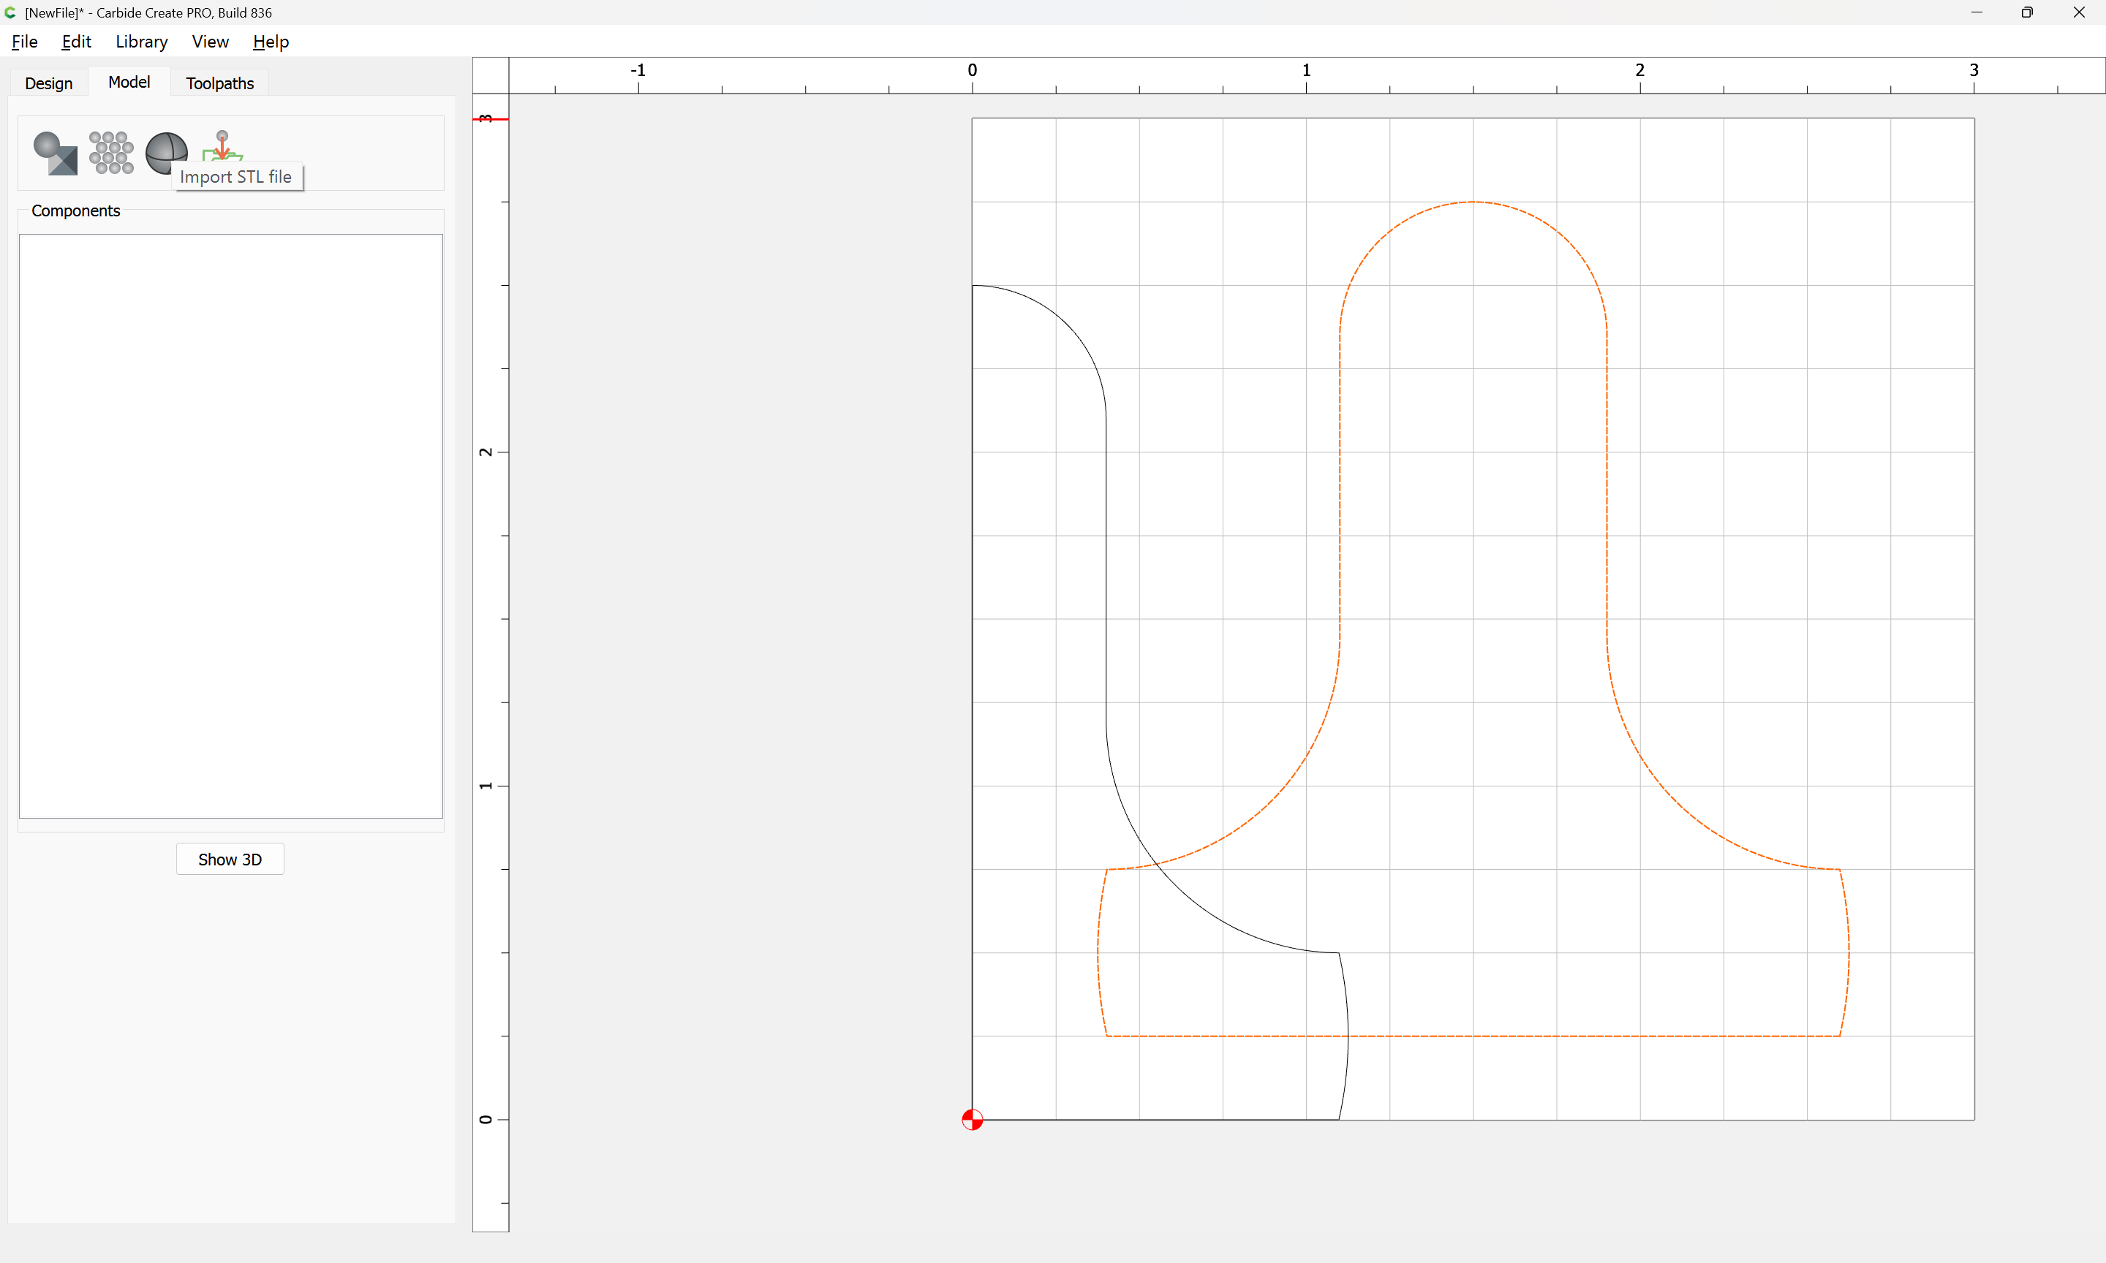Open the Library menu
The height and width of the screenshot is (1263, 2106).
pyautogui.click(x=141, y=42)
